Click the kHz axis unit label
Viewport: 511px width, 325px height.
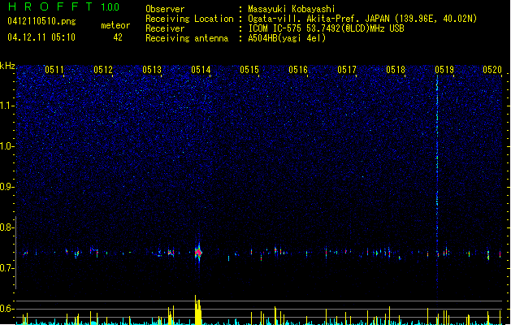[x=7, y=66]
